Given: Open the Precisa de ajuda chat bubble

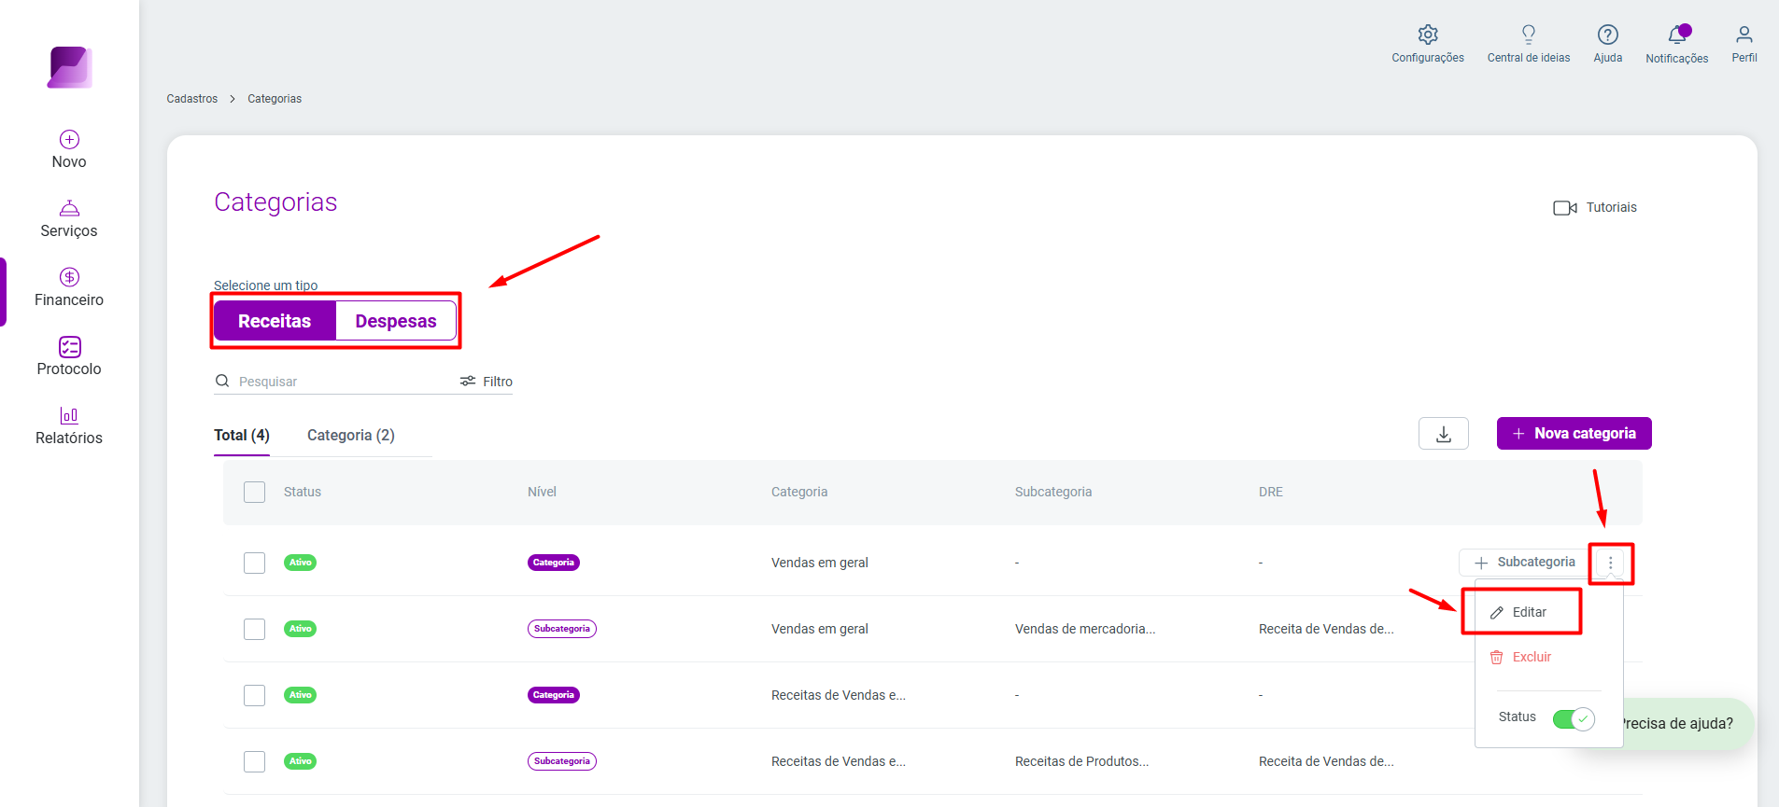Looking at the screenshot, I should [x=1677, y=723].
